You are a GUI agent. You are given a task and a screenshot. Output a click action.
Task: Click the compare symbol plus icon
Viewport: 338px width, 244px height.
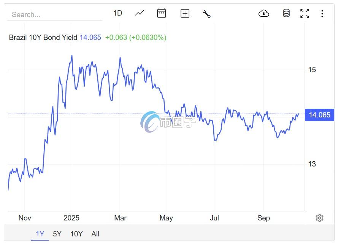184,13
